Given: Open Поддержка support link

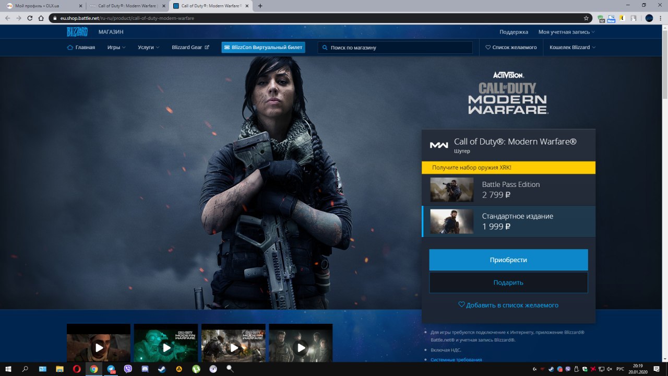Looking at the screenshot, I should pos(514,32).
